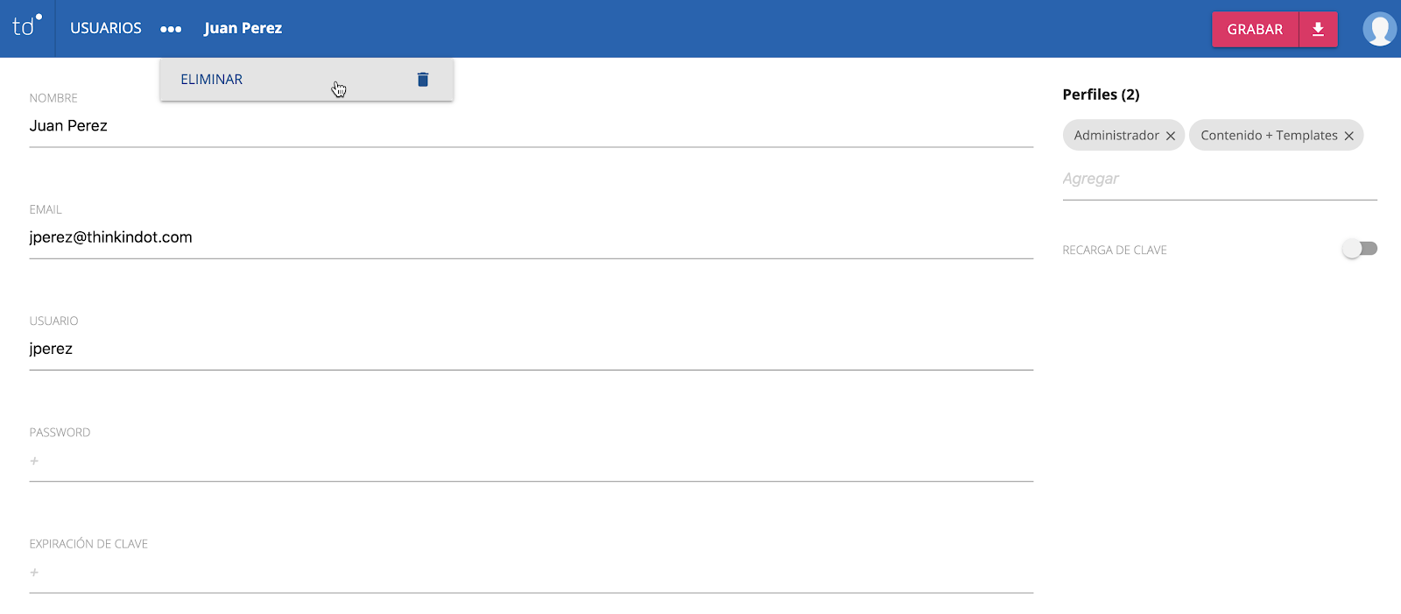Click the td logo icon
Image resolution: width=1401 pixels, height=614 pixels.
tap(26, 26)
